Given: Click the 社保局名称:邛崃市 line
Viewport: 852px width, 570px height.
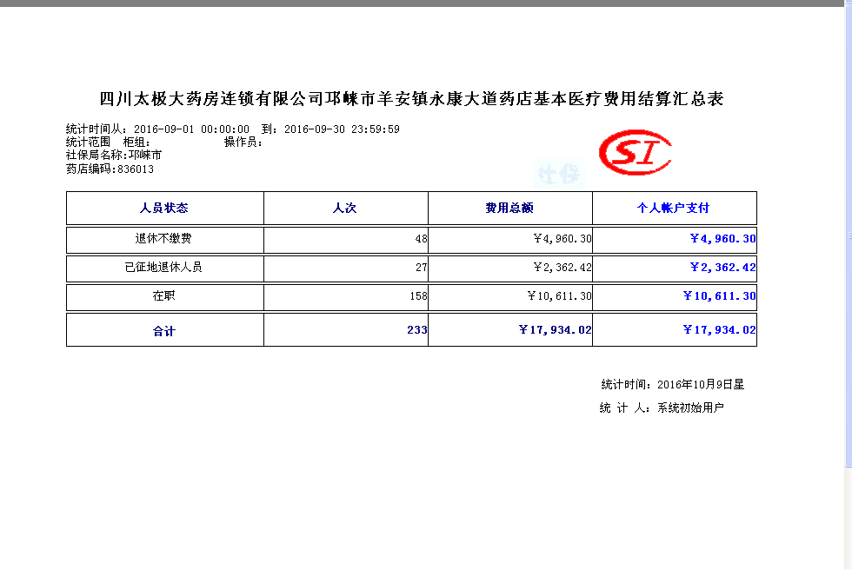Looking at the screenshot, I should pyautogui.click(x=114, y=156).
